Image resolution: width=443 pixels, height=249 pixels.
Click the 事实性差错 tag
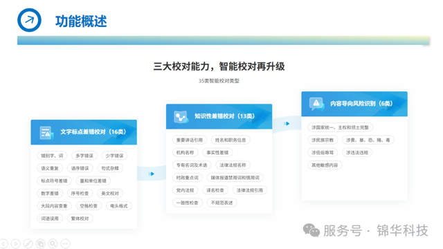tap(217, 152)
